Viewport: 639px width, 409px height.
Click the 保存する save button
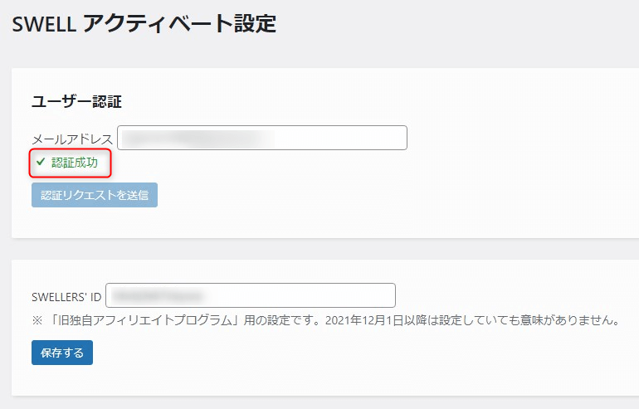coord(62,353)
